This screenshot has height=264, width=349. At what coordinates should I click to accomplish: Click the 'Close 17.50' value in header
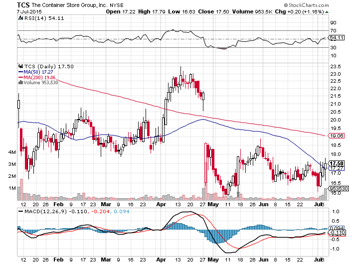coord(213,11)
